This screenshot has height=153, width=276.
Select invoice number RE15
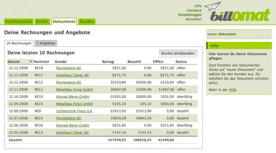pos(39,104)
